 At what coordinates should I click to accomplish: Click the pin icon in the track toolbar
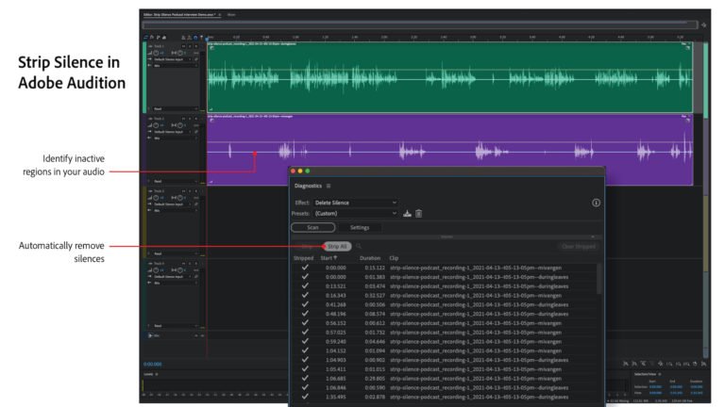[202, 38]
